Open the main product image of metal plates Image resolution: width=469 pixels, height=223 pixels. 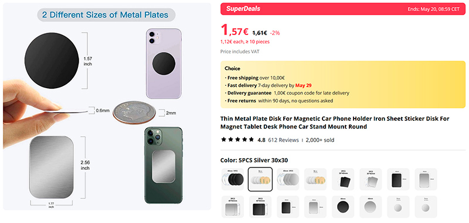tap(107, 107)
